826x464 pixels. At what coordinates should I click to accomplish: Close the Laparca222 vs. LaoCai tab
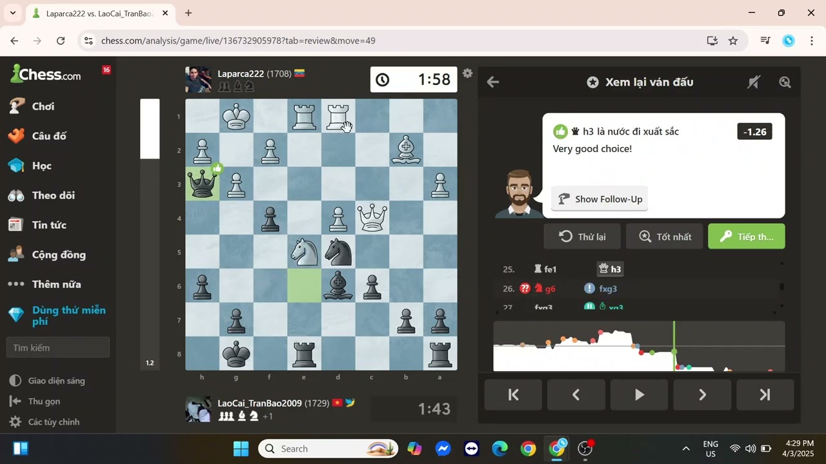coord(165,13)
